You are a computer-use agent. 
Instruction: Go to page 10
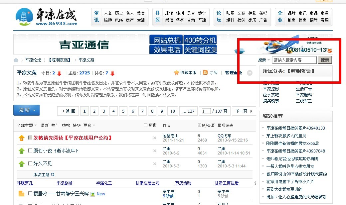[173, 111]
